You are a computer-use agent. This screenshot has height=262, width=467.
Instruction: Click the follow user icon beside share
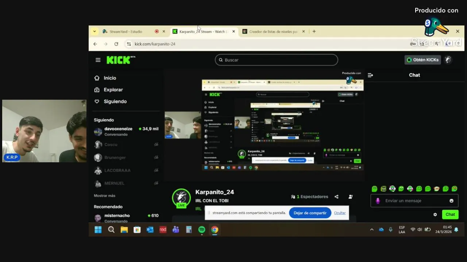tap(351, 196)
